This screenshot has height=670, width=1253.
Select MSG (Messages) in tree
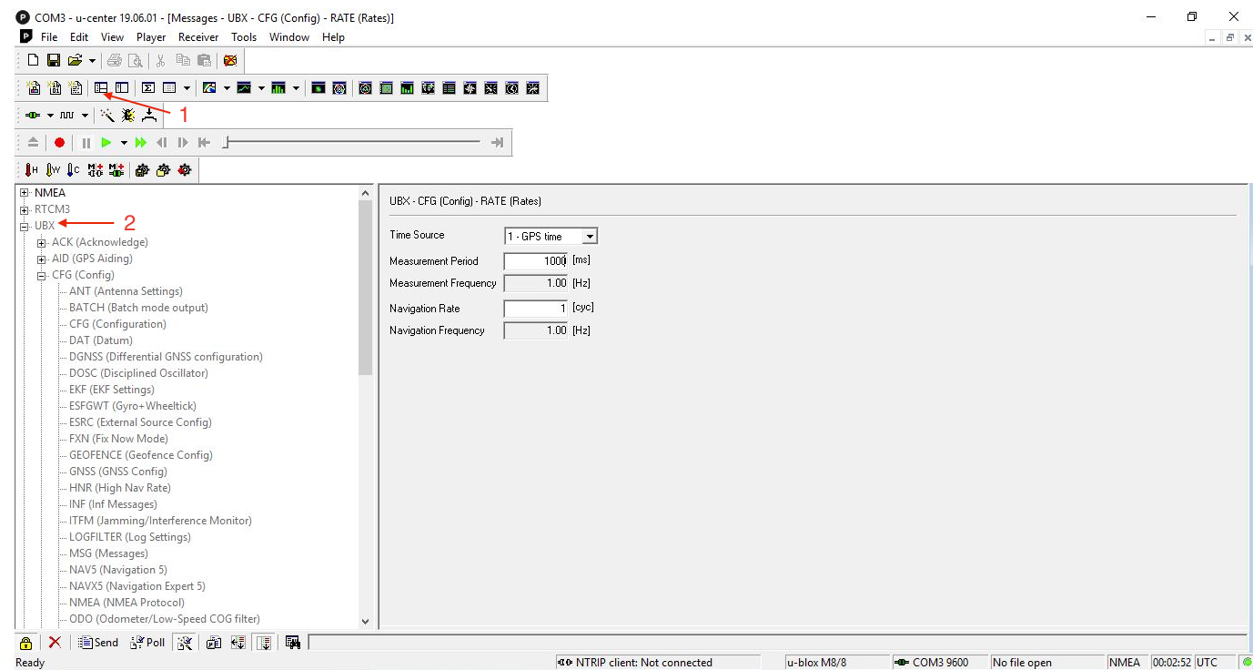point(108,553)
